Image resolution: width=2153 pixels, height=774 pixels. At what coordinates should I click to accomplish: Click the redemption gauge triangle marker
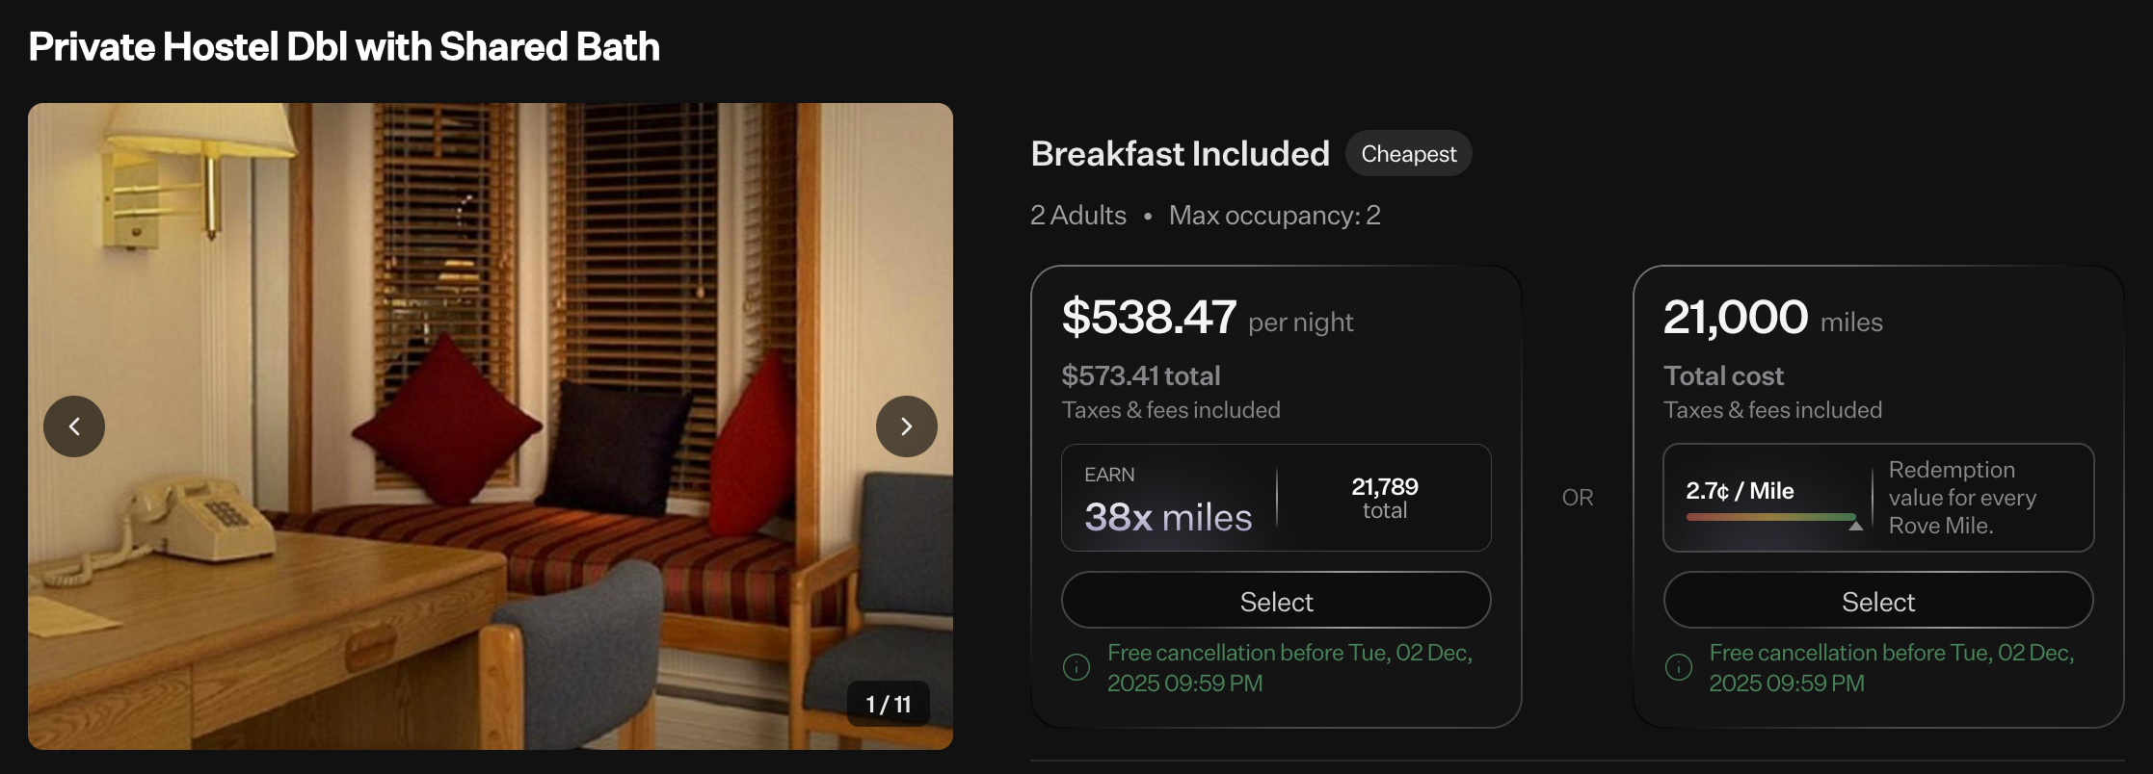1855,526
